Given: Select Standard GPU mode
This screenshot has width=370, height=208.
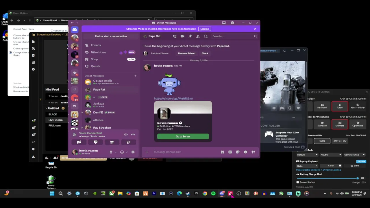Looking at the screenshot, I should pos(322,124).
